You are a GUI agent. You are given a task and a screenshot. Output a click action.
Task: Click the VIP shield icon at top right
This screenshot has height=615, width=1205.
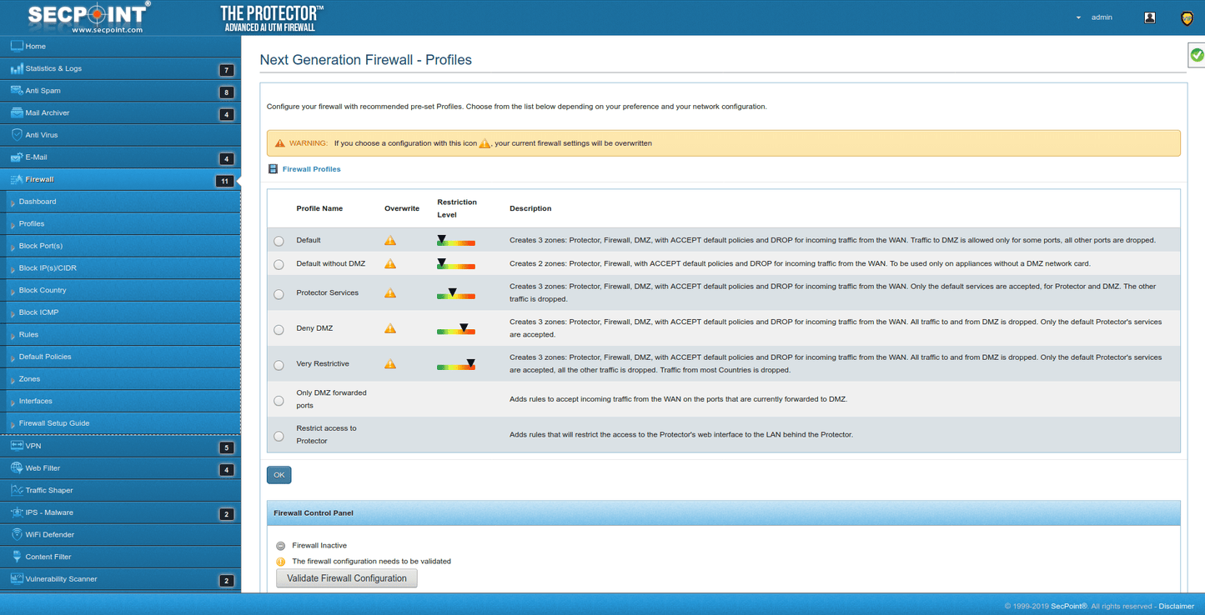point(1187,17)
